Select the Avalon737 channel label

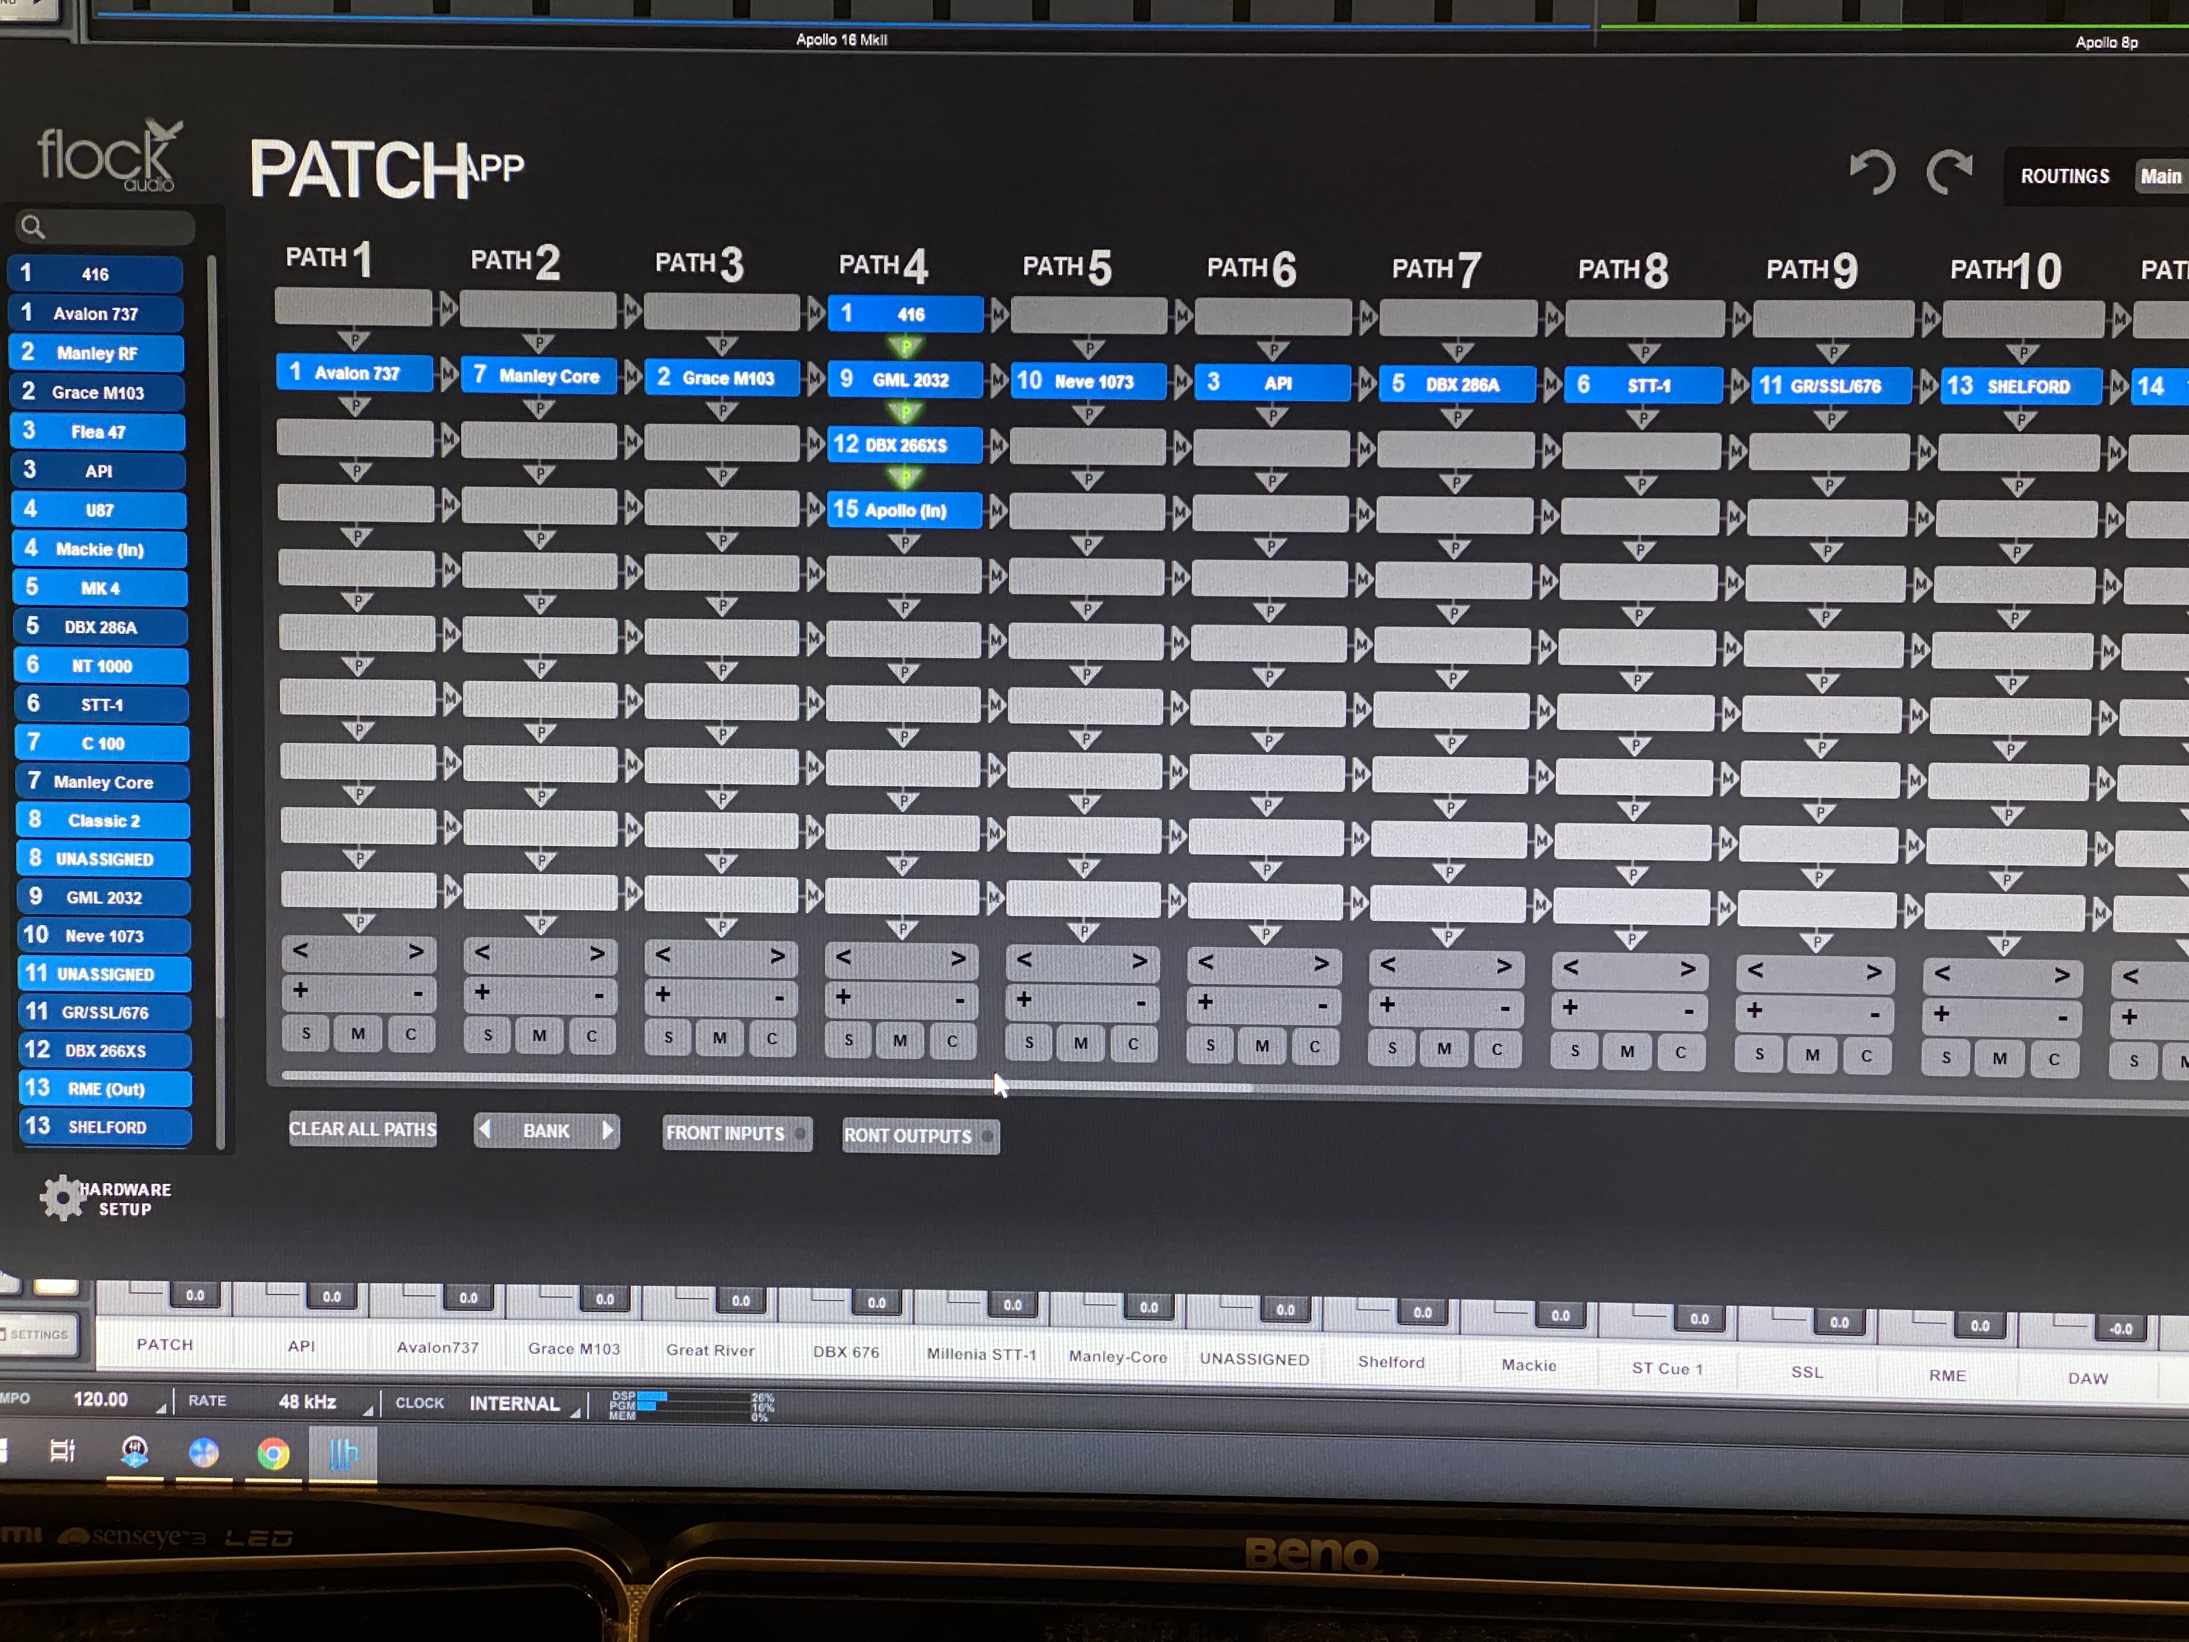[x=438, y=1347]
